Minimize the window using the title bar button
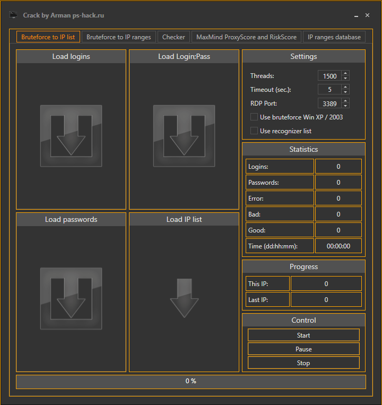Image resolution: width=382 pixels, height=405 pixels. [x=355, y=16]
